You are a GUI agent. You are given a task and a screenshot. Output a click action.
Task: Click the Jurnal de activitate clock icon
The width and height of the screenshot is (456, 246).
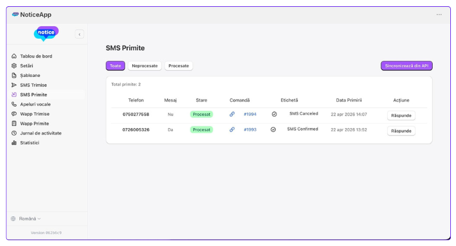tap(14, 133)
